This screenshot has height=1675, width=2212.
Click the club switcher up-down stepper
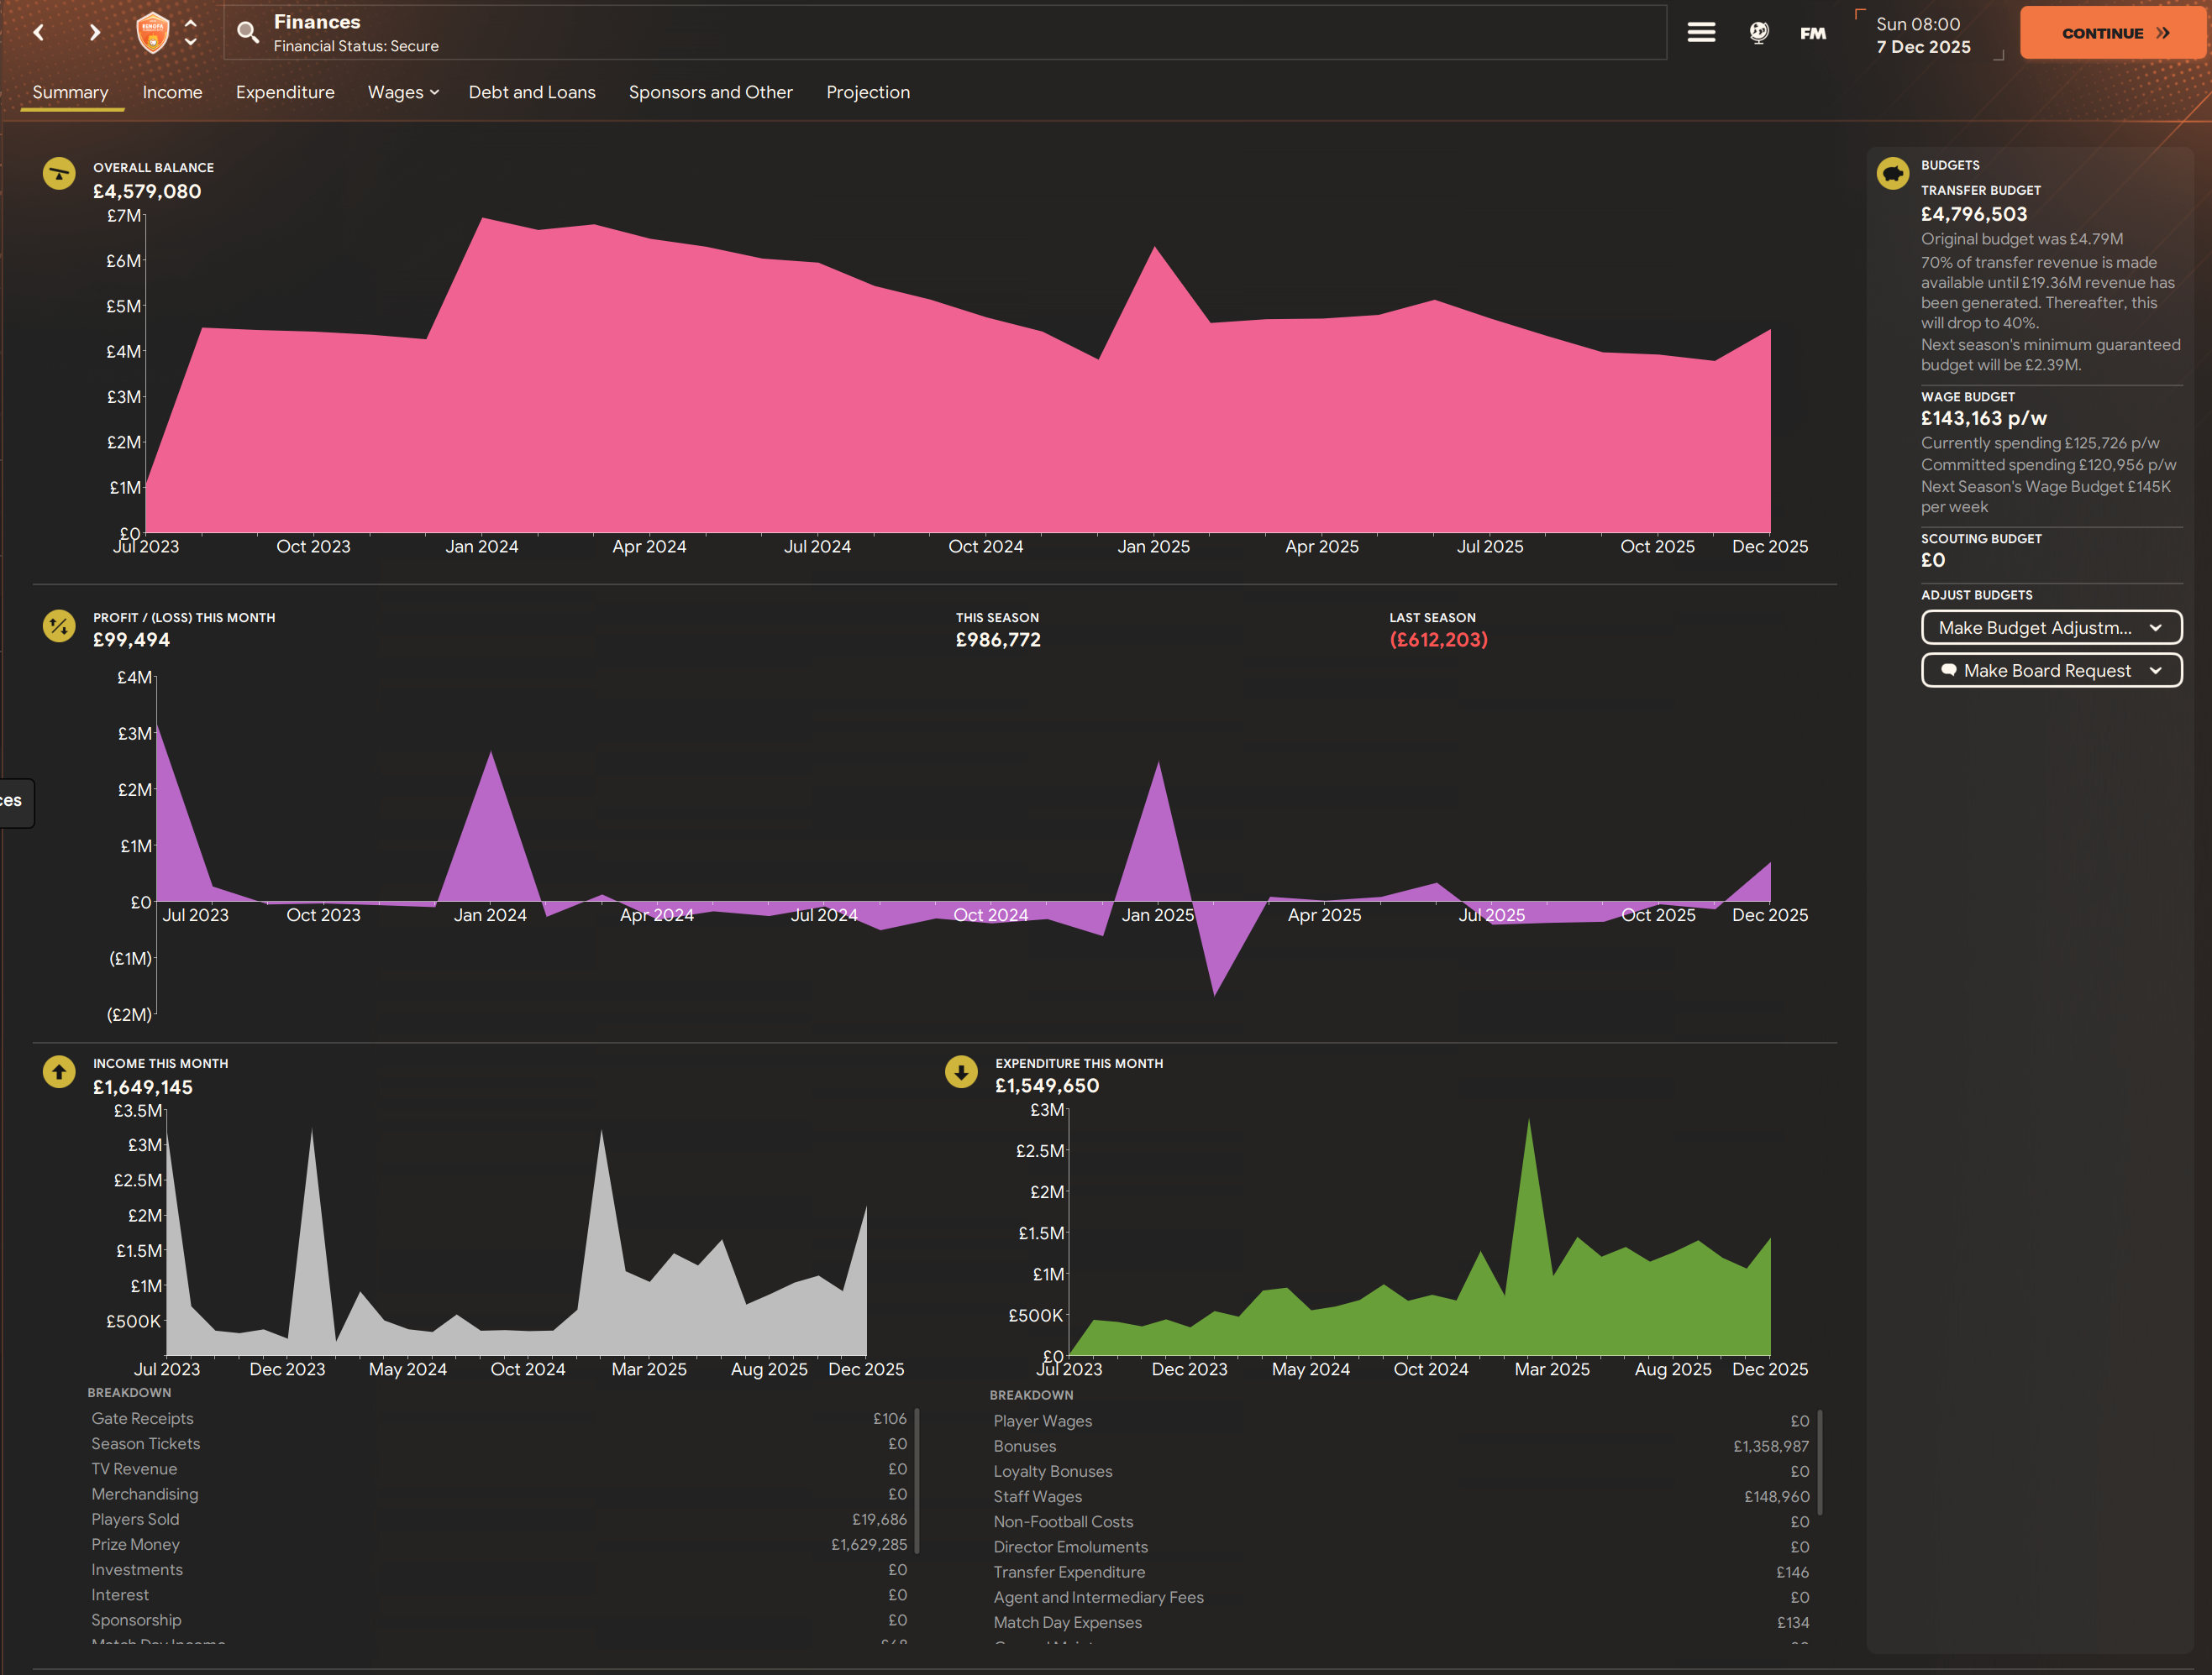[191, 33]
